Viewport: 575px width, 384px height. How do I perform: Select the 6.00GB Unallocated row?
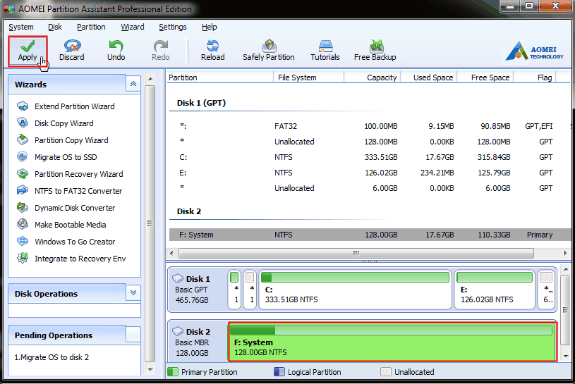[x=369, y=188]
